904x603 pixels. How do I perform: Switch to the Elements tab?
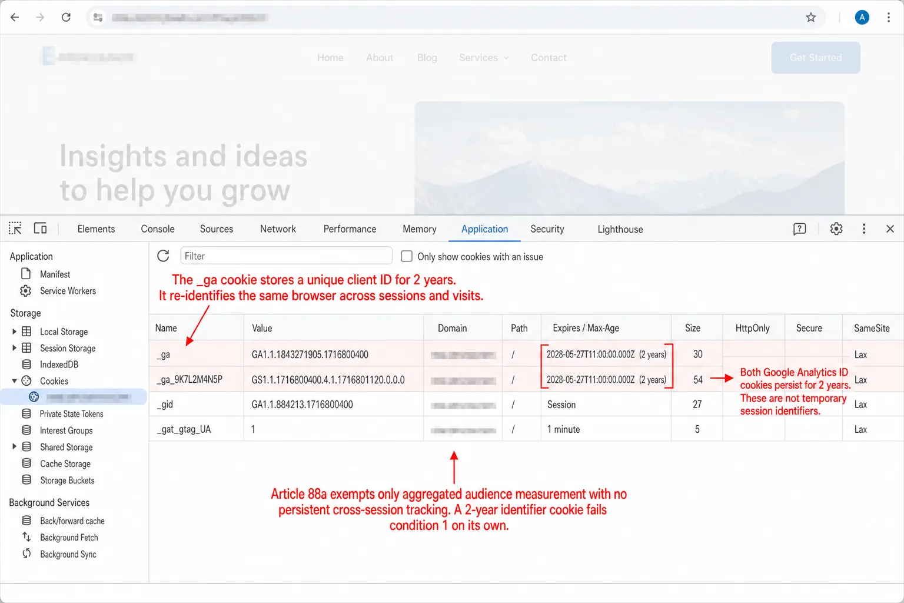pos(96,229)
